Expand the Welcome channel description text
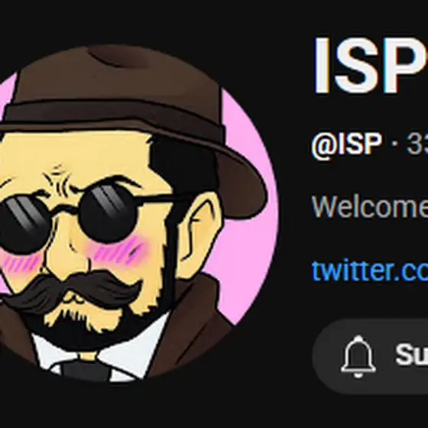The height and width of the screenshot is (428, 428). click(370, 206)
